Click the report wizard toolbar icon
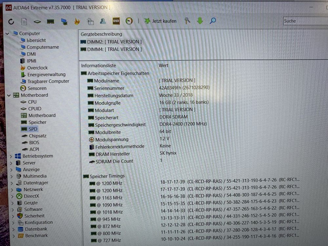 (91, 21)
